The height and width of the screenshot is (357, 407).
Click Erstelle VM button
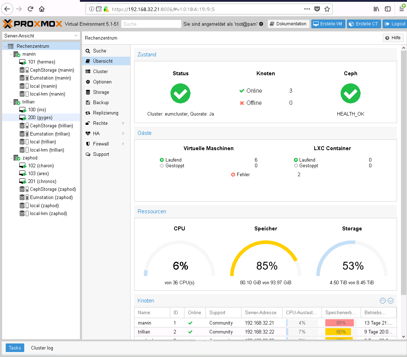pos(328,24)
